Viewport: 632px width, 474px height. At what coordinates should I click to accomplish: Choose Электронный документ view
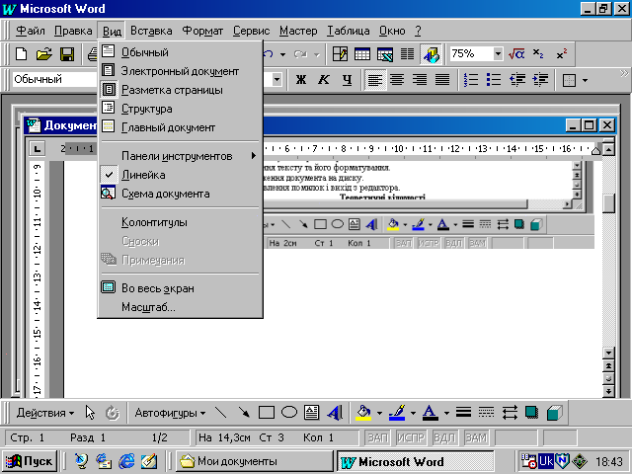tap(180, 71)
